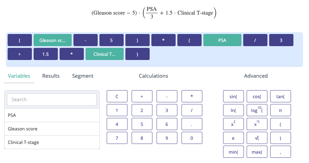309x163 pixels.
Task: Insert the square root function
Action: (x=257, y=138)
